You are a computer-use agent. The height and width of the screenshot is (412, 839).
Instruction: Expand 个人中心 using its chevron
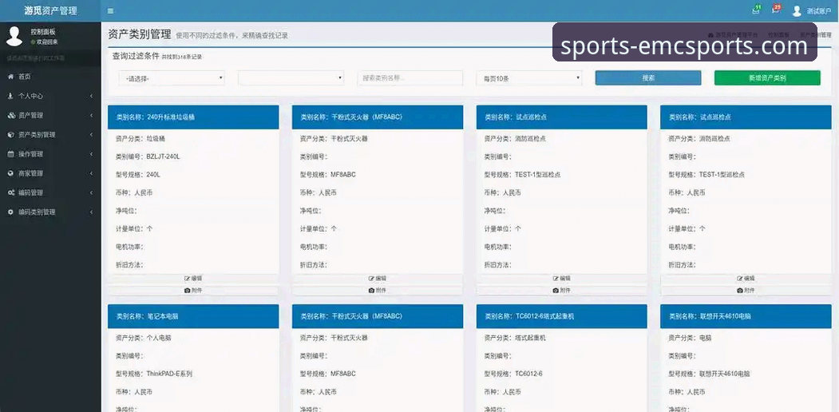tap(92, 97)
